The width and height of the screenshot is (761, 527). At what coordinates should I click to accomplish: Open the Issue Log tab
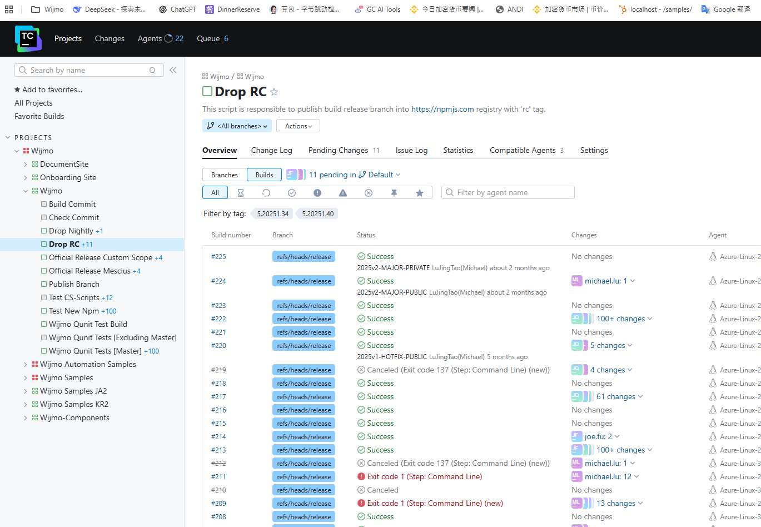[x=411, y=150]
